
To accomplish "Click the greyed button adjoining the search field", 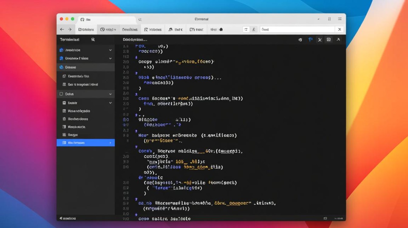I will click(254, 29).
